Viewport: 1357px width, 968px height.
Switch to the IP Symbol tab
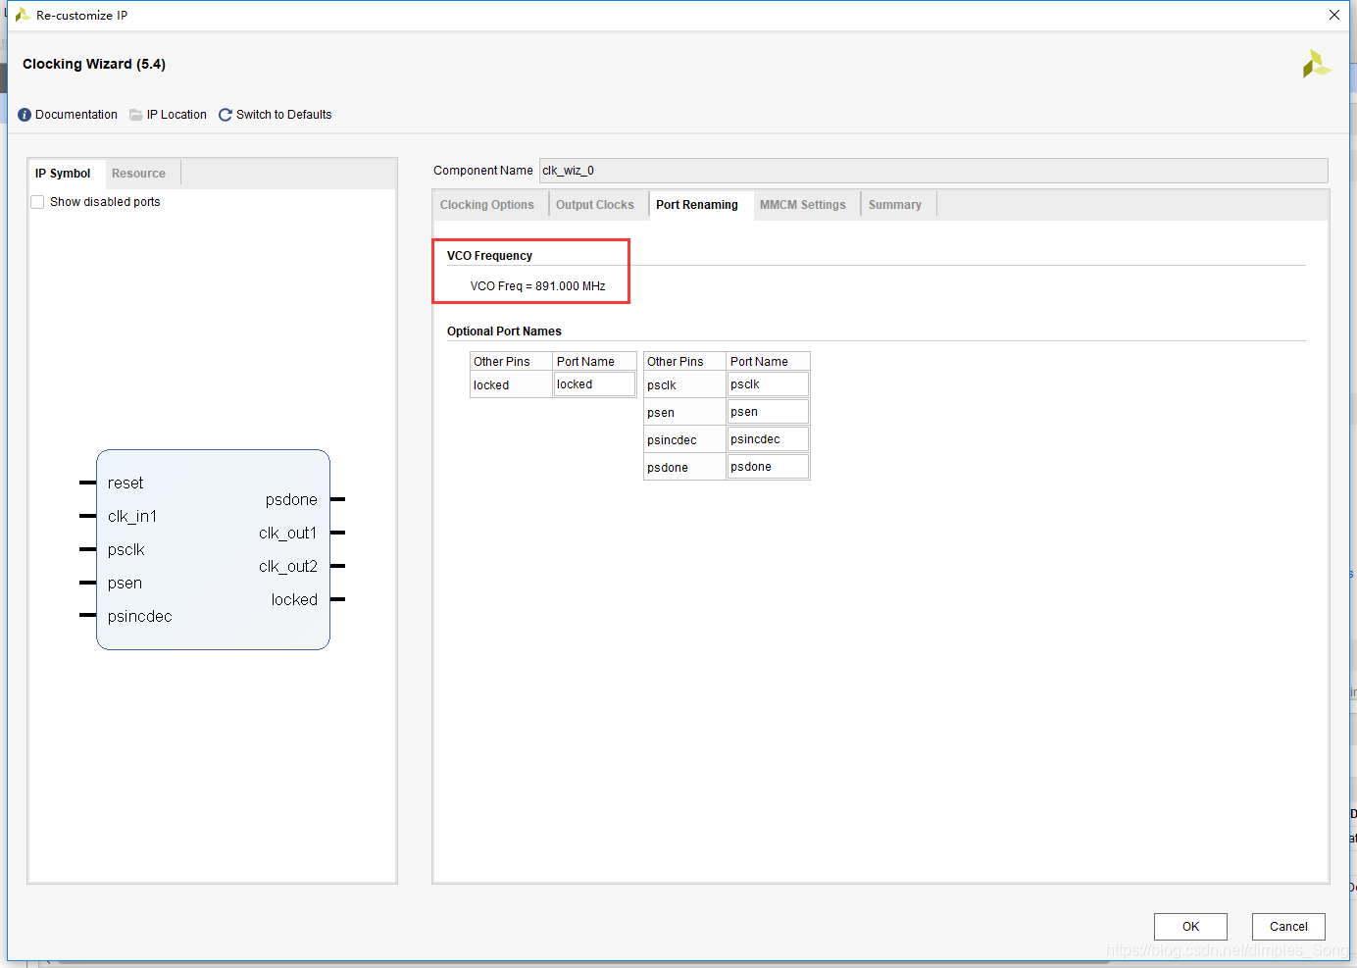coord(63,174)
